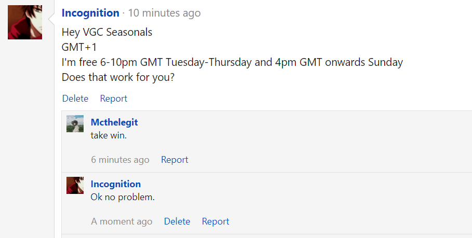
Task: Open Incognition's large profile avatar beside the post
Action: coord(25,22)
